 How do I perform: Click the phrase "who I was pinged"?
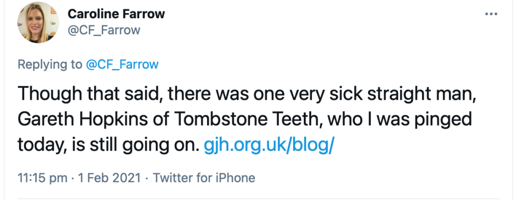click(399, 120)
